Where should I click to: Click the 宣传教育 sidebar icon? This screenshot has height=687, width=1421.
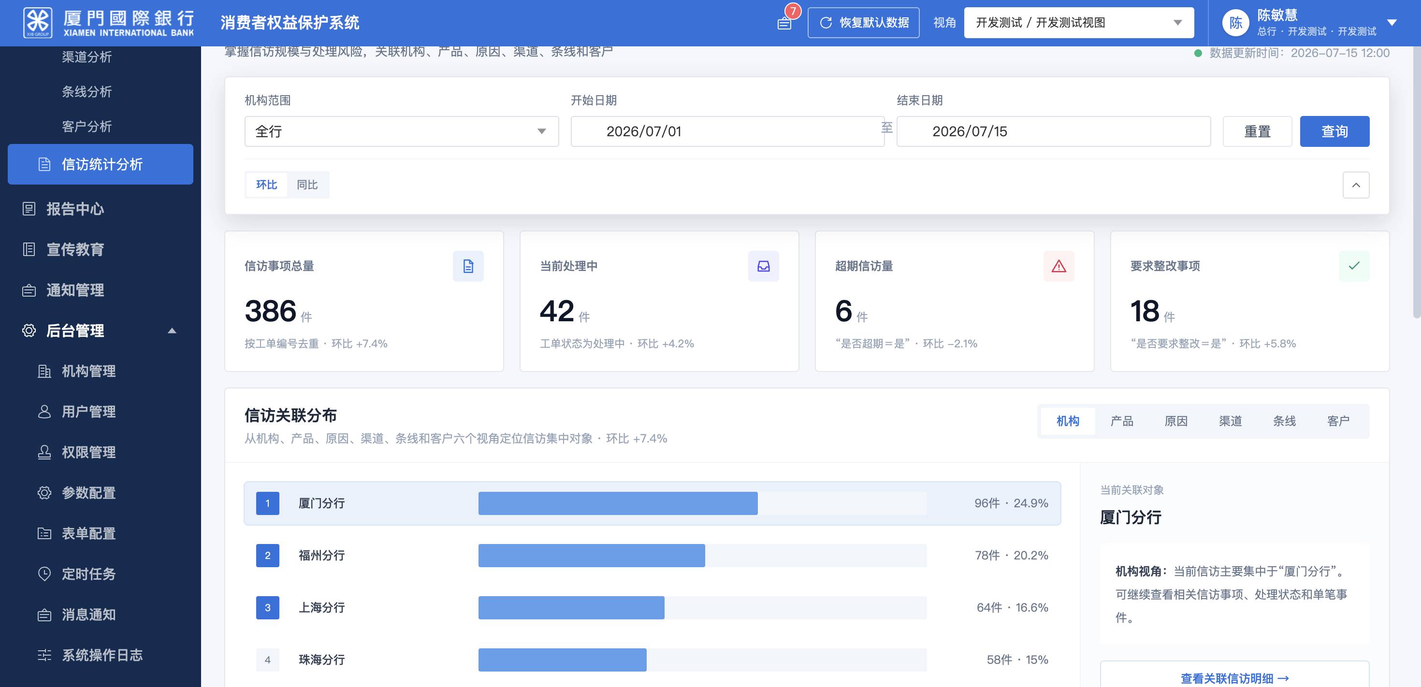click(29, 249)
